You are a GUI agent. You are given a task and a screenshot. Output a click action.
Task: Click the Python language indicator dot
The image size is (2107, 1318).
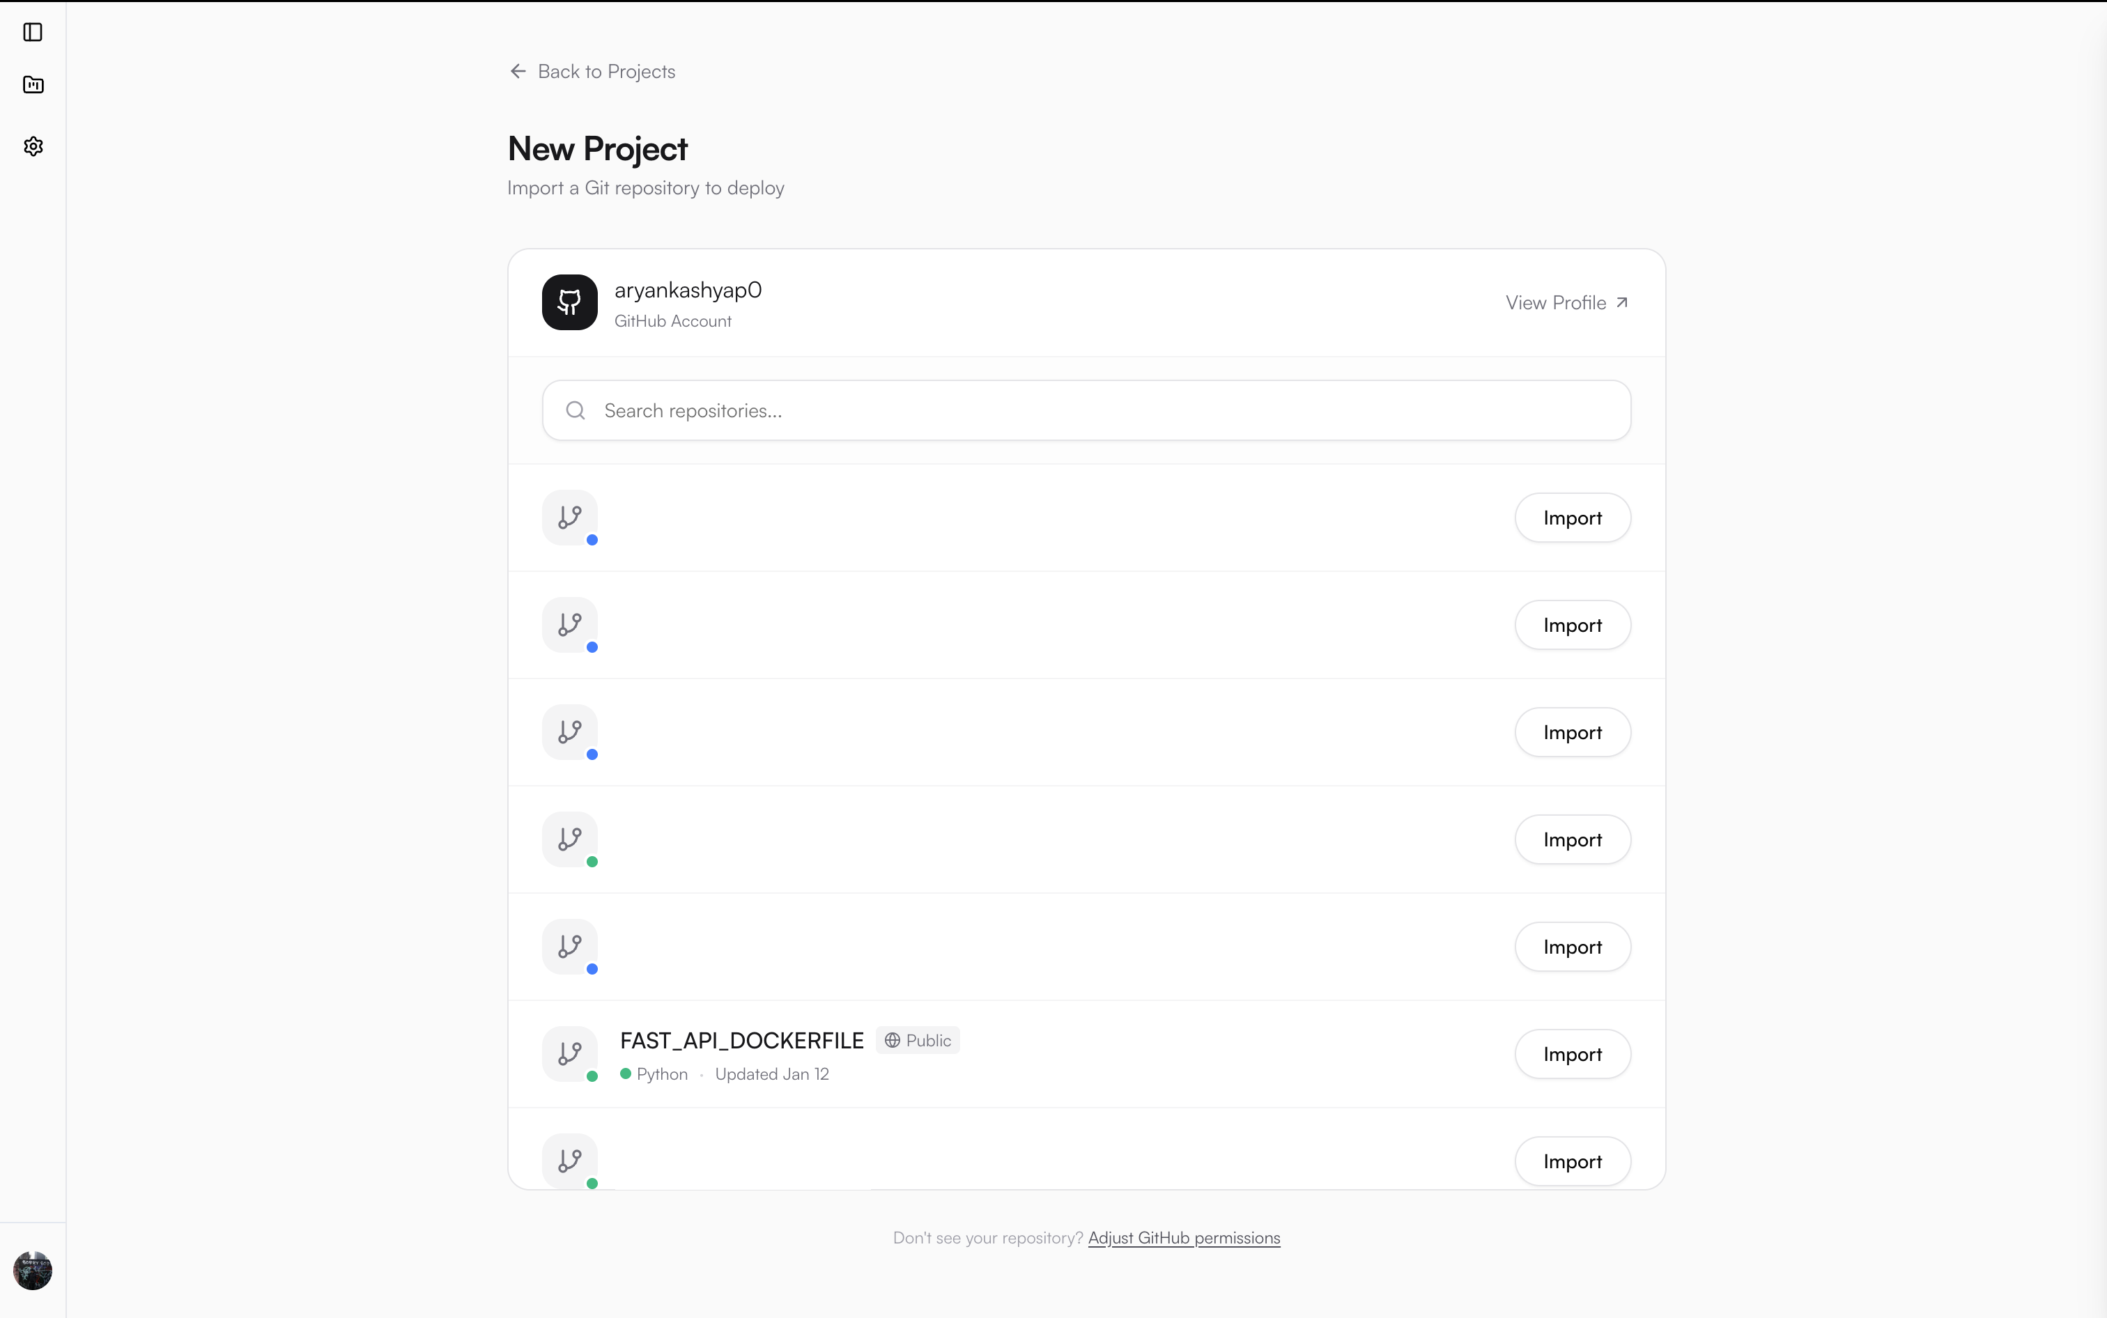(x=626, y=1074)
